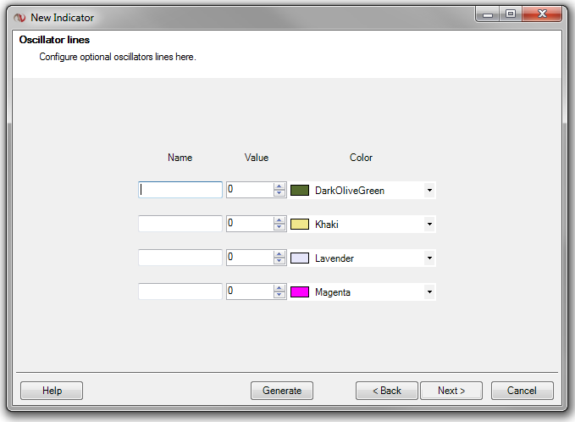
Task: Increase value with Magenta row up arrow
Action: tap(279, 288)
